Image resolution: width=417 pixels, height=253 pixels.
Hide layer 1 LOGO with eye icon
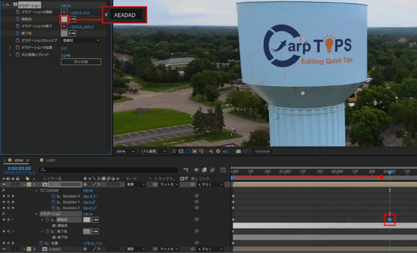(4, 184)
